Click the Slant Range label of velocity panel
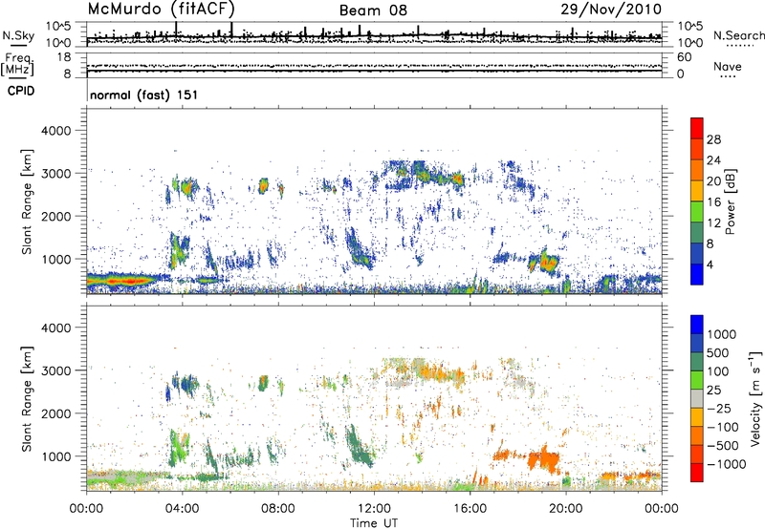 (27, 398)
